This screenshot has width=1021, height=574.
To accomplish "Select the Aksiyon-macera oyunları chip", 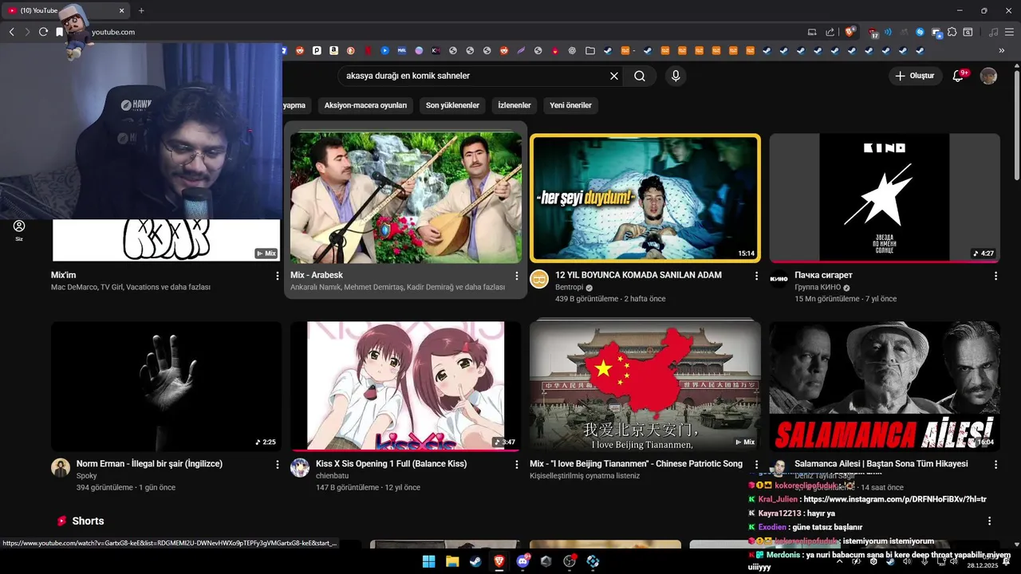I will point(365,105).
